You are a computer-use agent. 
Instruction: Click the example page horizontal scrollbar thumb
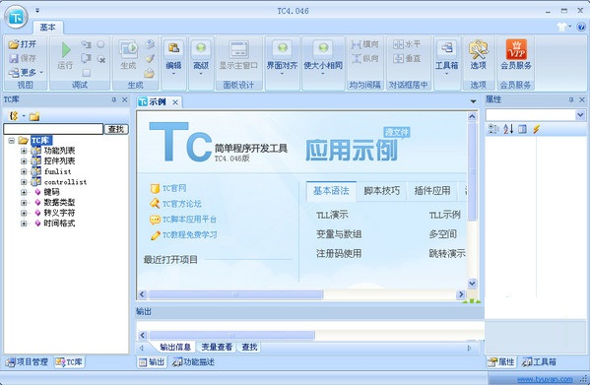click(x=236, y=294)
